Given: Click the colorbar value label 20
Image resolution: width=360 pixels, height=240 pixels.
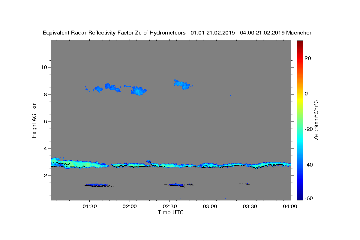Looking at the screenshot, I should pyautogui.click(x=307, y=58).
